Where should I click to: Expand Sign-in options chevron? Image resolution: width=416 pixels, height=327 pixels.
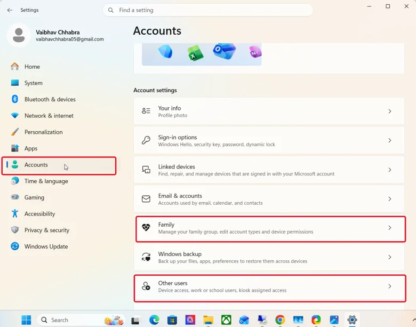point(390,140)
